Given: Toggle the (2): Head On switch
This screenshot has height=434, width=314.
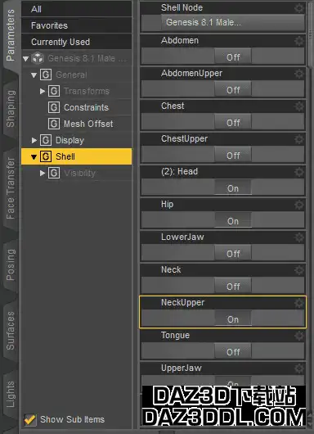Looking at the screenshot, I should pos(233,188).
